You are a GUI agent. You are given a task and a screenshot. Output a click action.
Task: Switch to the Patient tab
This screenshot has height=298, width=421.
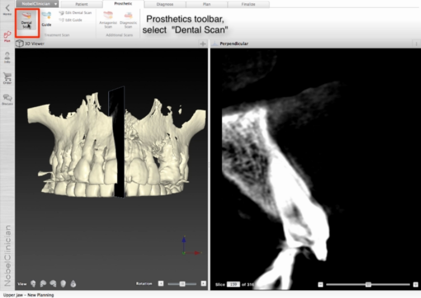pos(81,4)
